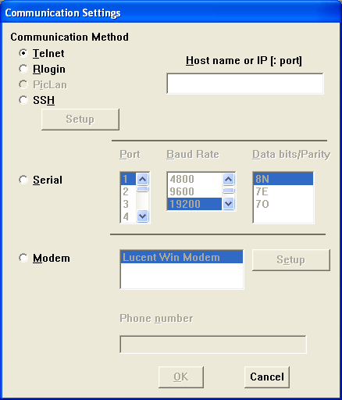Select Lucent Win Modem entry
This screenshot has width=342, height=400.
[x=182, y=257]
